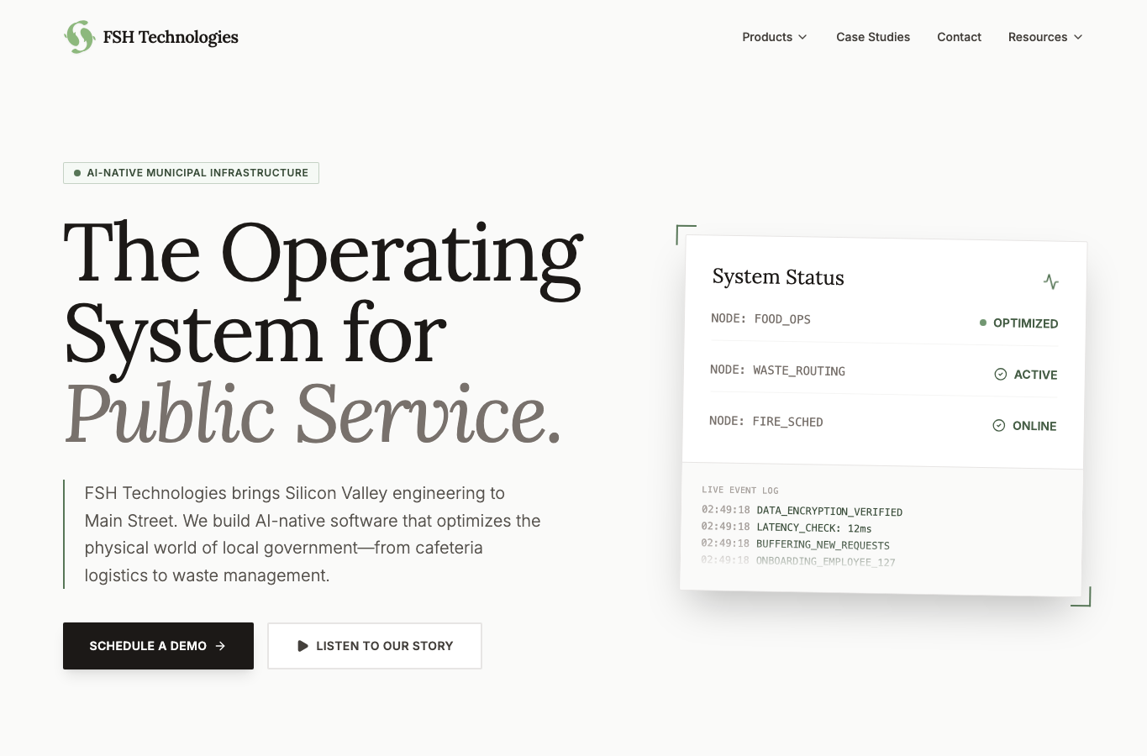Click the activity pulse icon in System Status

[1051, 281]
